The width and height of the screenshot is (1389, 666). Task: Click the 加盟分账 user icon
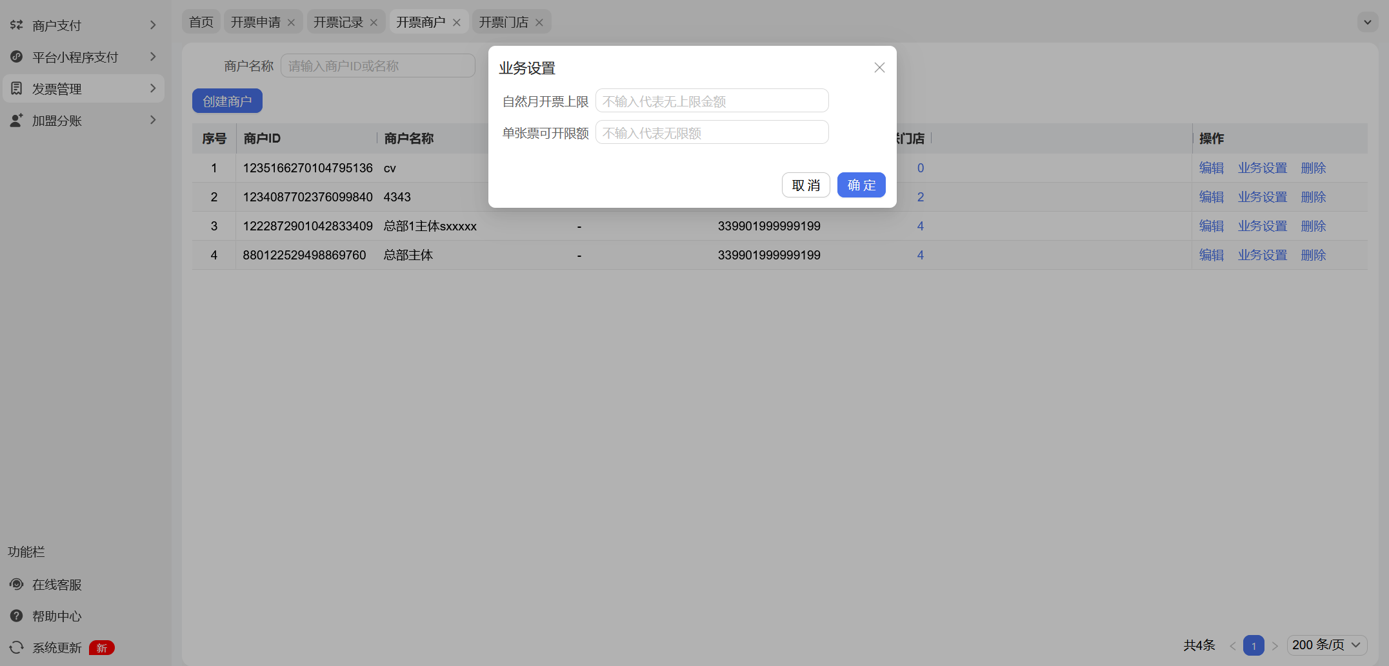[x=17, y=120]
